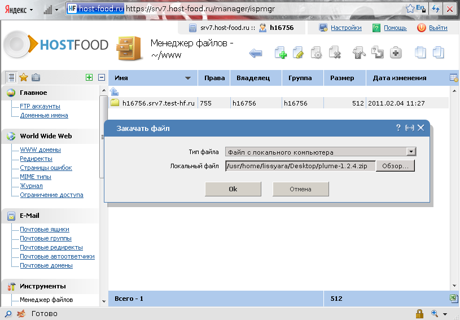460x320 pixels.
Task: Click the 'Выйти' logout link
Action: pyautogui.click(x=438, y=28)
